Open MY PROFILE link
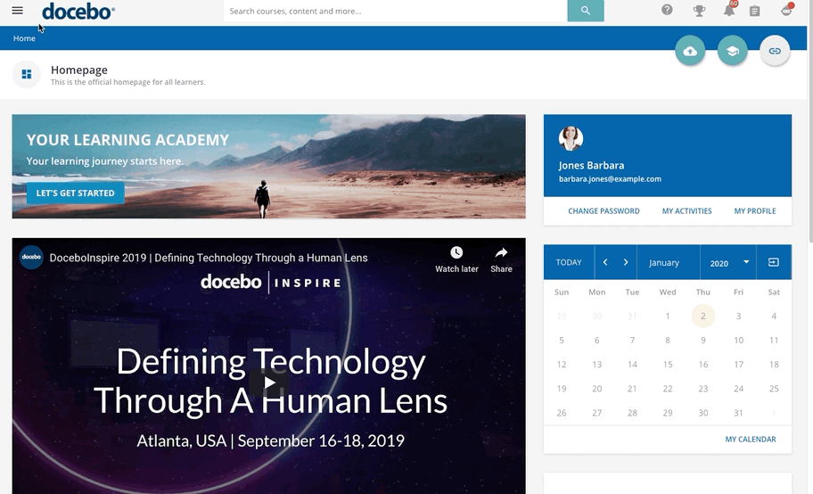This screenshot has height=494, width=813. pyautogui.click(x=755, y=211)
